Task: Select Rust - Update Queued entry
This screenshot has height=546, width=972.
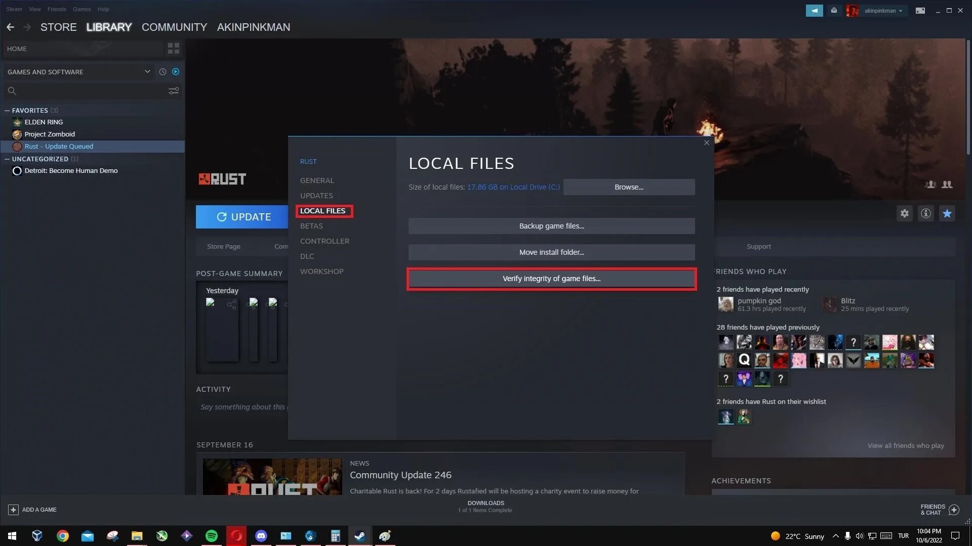Action: click(x=92, y=147)
